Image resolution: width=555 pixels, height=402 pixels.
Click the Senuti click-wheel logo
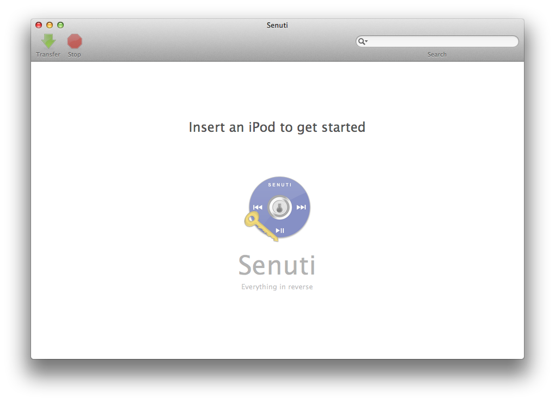point(278,209)
